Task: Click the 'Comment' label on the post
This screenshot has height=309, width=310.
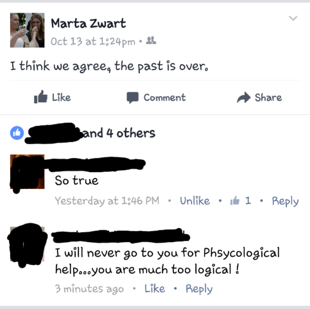Action: click(165, 98)
